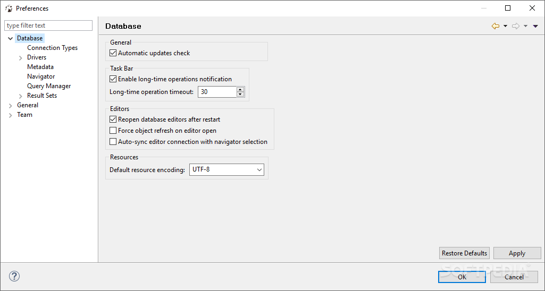Click the back navigation arrow icon
This screenshot has width=545, height=291.
[x=496, y=26]
